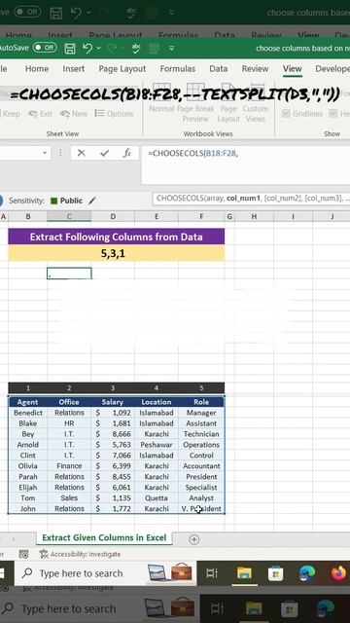Viewport: 350px width, 623px height.
Task: Click the macro recording icon in status bar
Action: pos(23,554)
